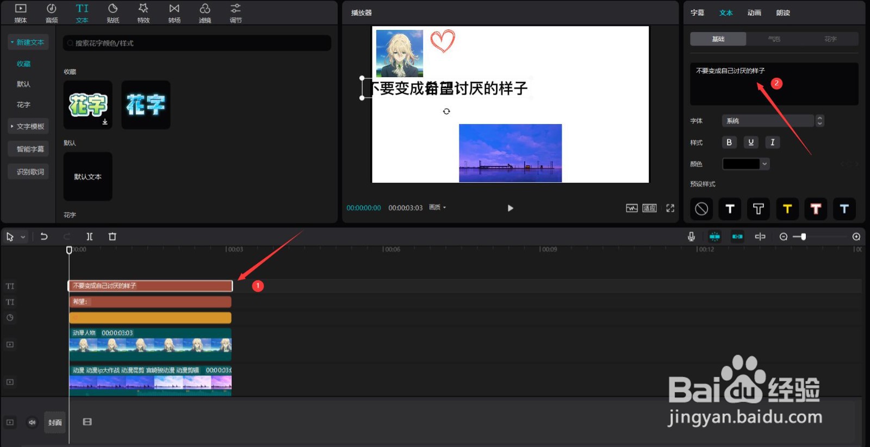Open the 收藏 favorites category
The height and width of the screenshot is (447, 870).
coord(23,64)
